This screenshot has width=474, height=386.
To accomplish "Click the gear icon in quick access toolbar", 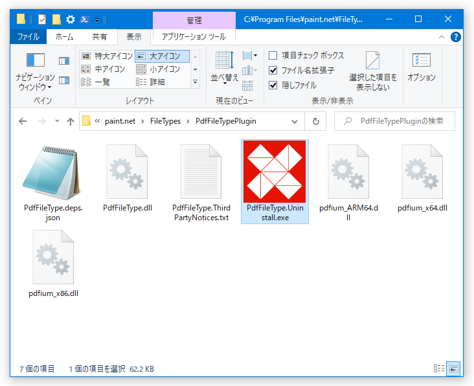I will click(71, 19).
